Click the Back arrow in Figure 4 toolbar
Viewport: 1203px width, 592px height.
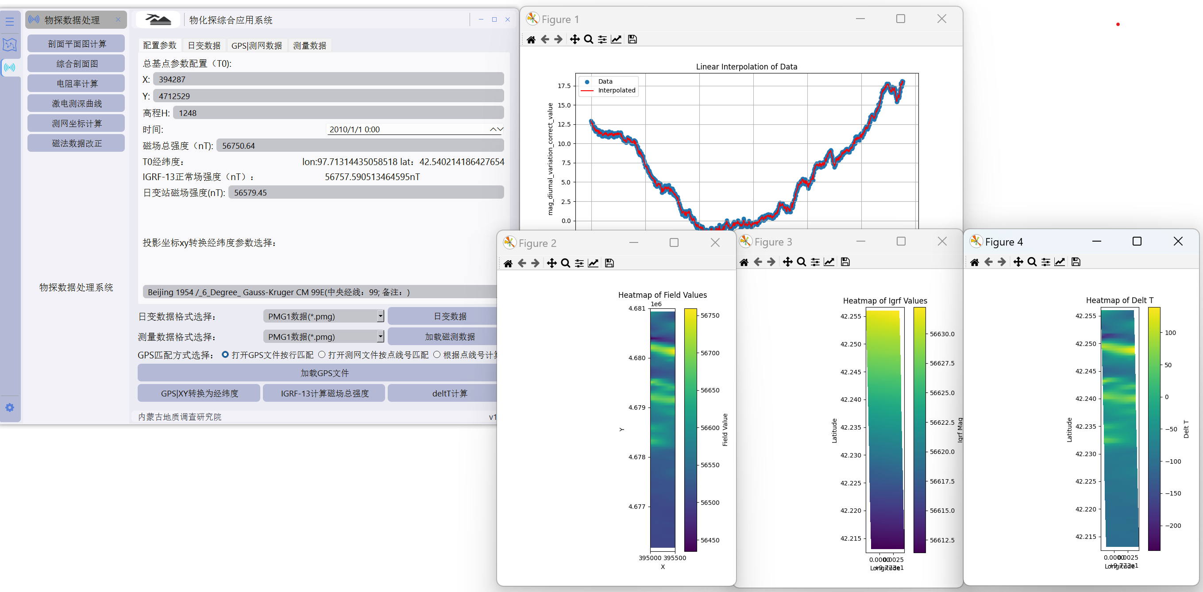click(x=988, y=262)
